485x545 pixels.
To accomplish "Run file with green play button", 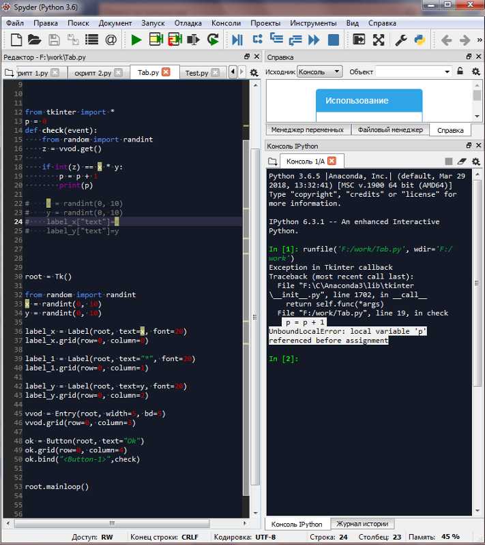I will tap(136, 40).
